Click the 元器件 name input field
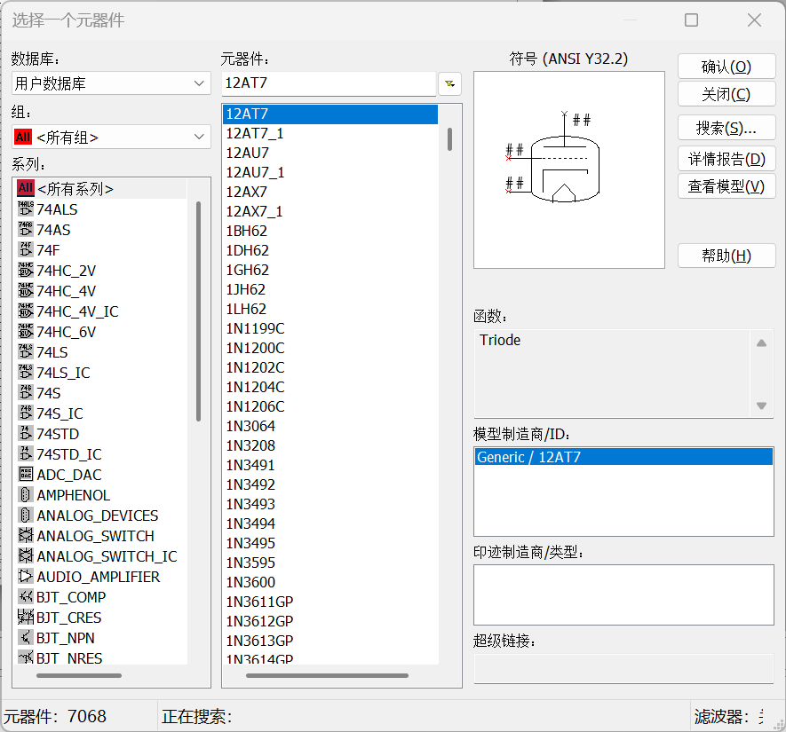Viewport: 786px width, 732px height. click(328, 83)
